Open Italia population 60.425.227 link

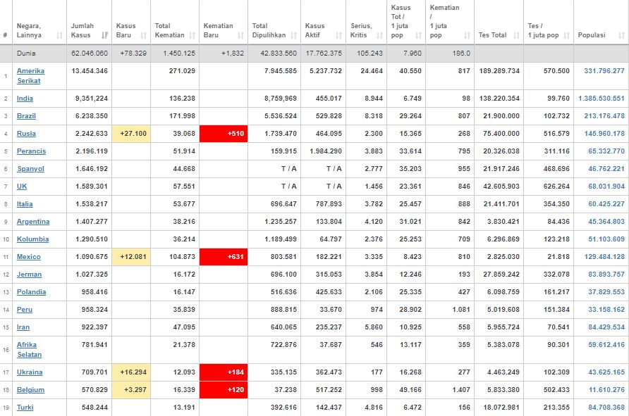pyautogui.click(x=606, y=204)
